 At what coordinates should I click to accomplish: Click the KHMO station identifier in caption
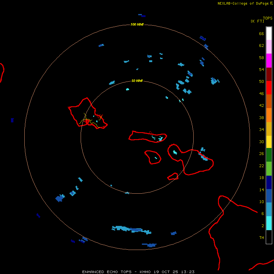(145, 272)
